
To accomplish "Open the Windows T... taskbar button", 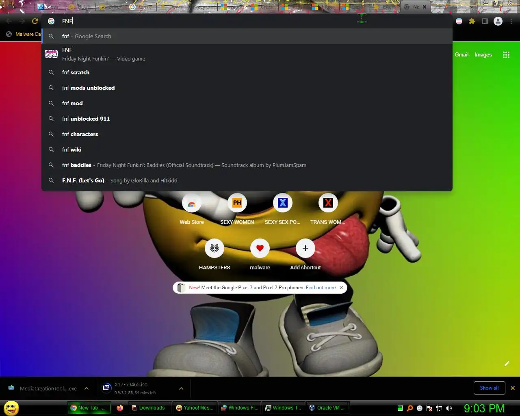I will [283, 408].
